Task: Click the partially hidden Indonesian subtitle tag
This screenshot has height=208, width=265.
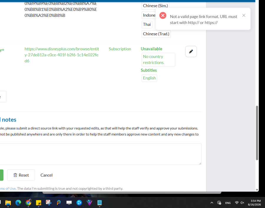Action: (x=149, y=15)
